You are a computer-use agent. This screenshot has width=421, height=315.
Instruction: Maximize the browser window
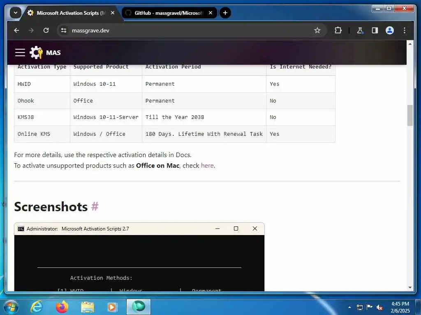[x=389, y=9]
